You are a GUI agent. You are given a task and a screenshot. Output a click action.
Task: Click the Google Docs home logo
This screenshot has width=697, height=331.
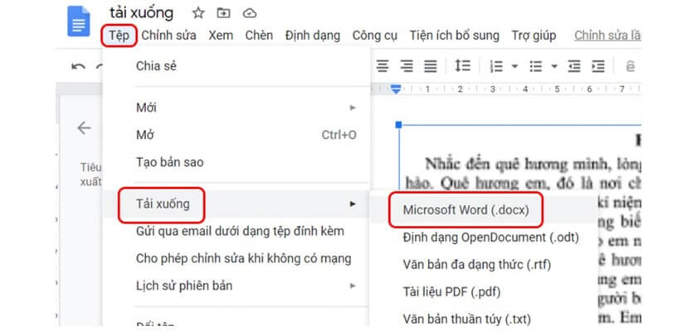pos(79,22)
